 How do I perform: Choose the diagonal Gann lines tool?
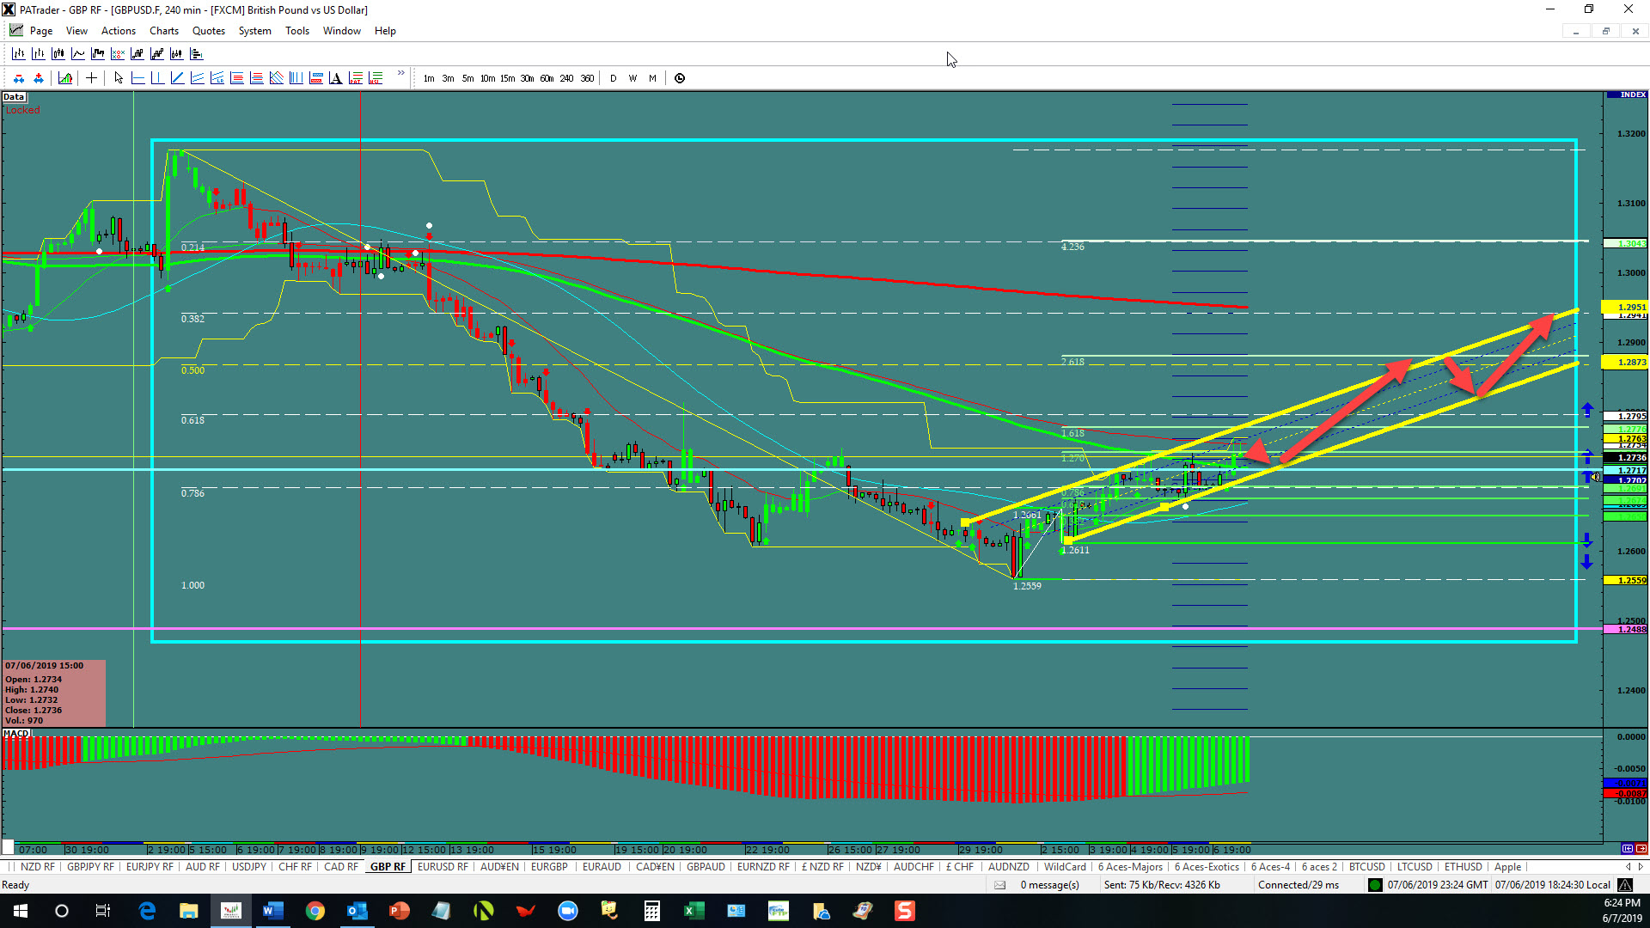[x=276, y=78]
